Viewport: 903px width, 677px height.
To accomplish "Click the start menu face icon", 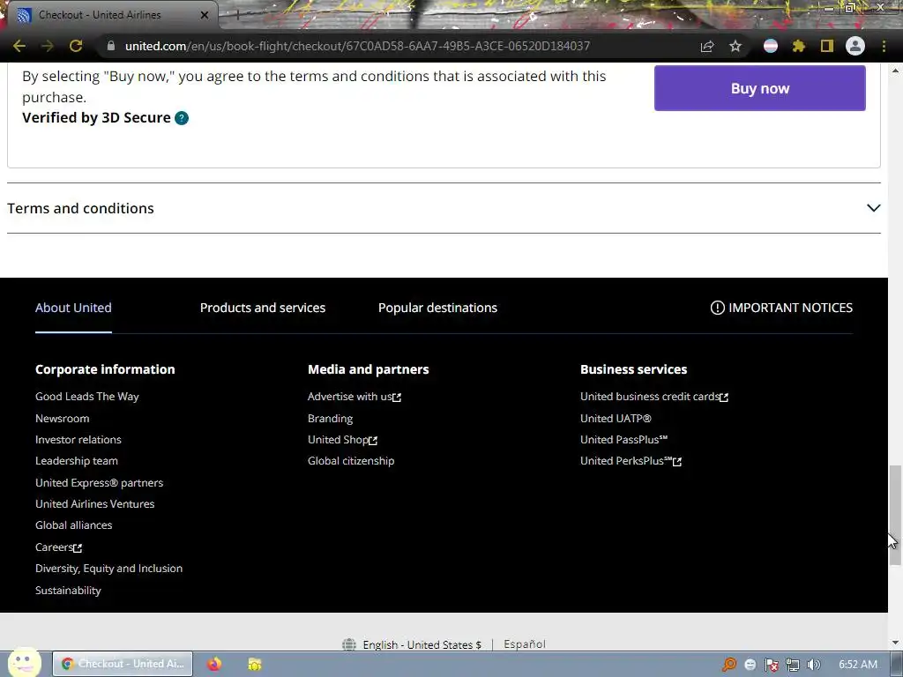I will (24, 662).
